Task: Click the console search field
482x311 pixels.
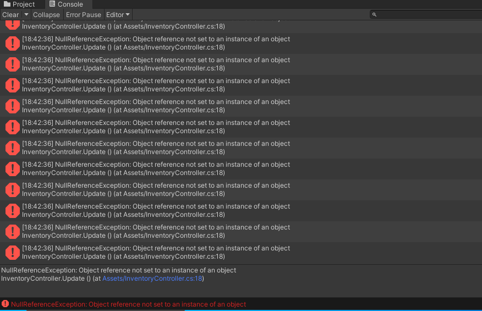Action: tap(426, 14)
